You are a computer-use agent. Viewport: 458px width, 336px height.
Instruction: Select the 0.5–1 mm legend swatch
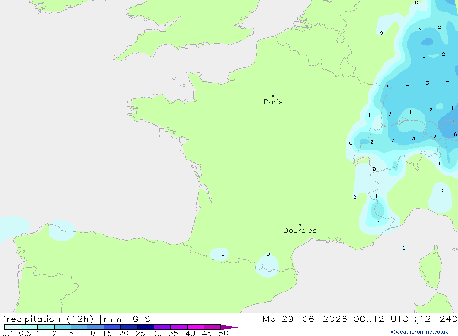(29, 327)
